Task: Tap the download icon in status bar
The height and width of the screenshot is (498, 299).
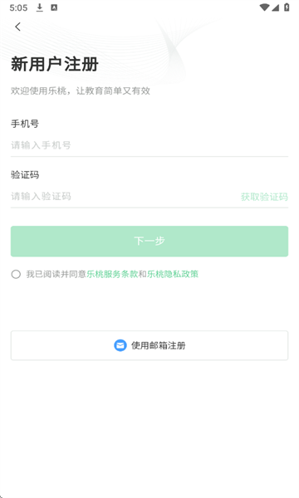Action: (39, 7)
